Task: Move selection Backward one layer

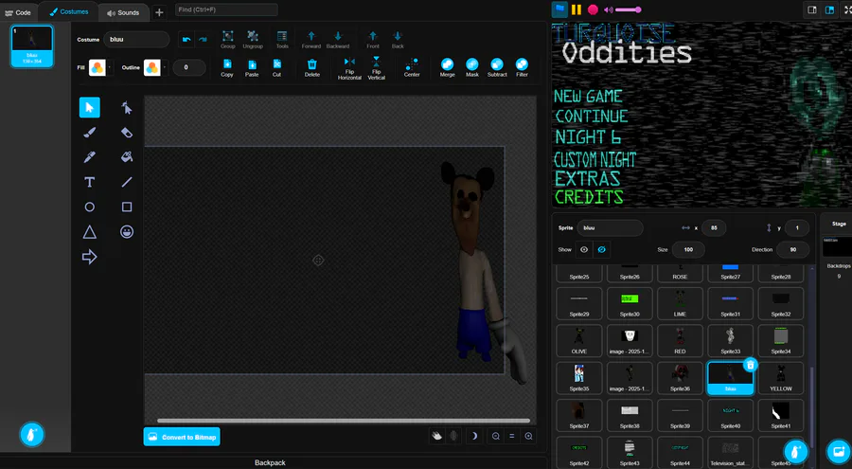Action: [338, 39]
